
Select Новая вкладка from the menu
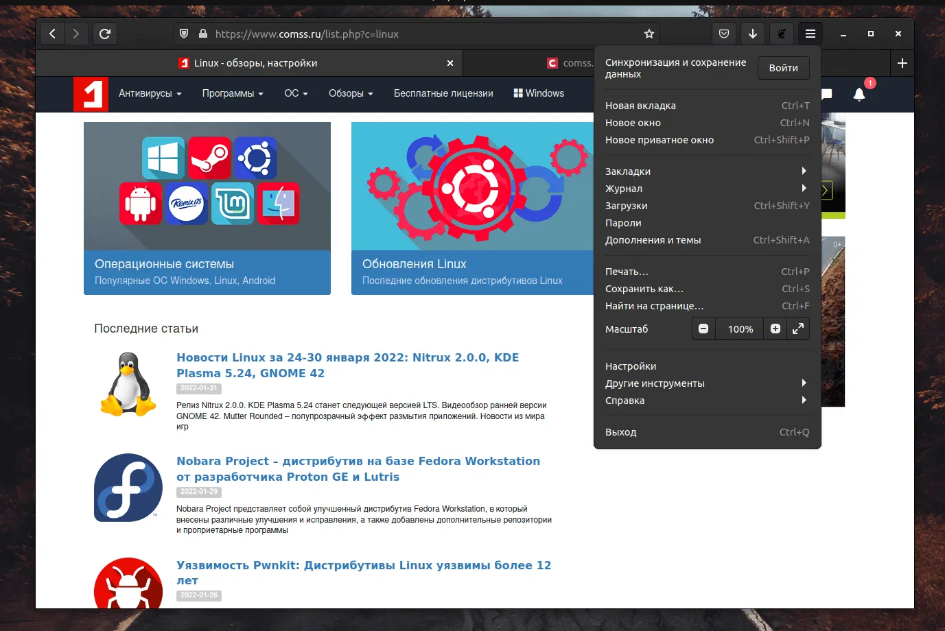tap(707, 106)
